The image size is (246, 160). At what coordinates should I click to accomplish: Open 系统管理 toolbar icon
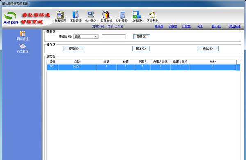[75, 16]
